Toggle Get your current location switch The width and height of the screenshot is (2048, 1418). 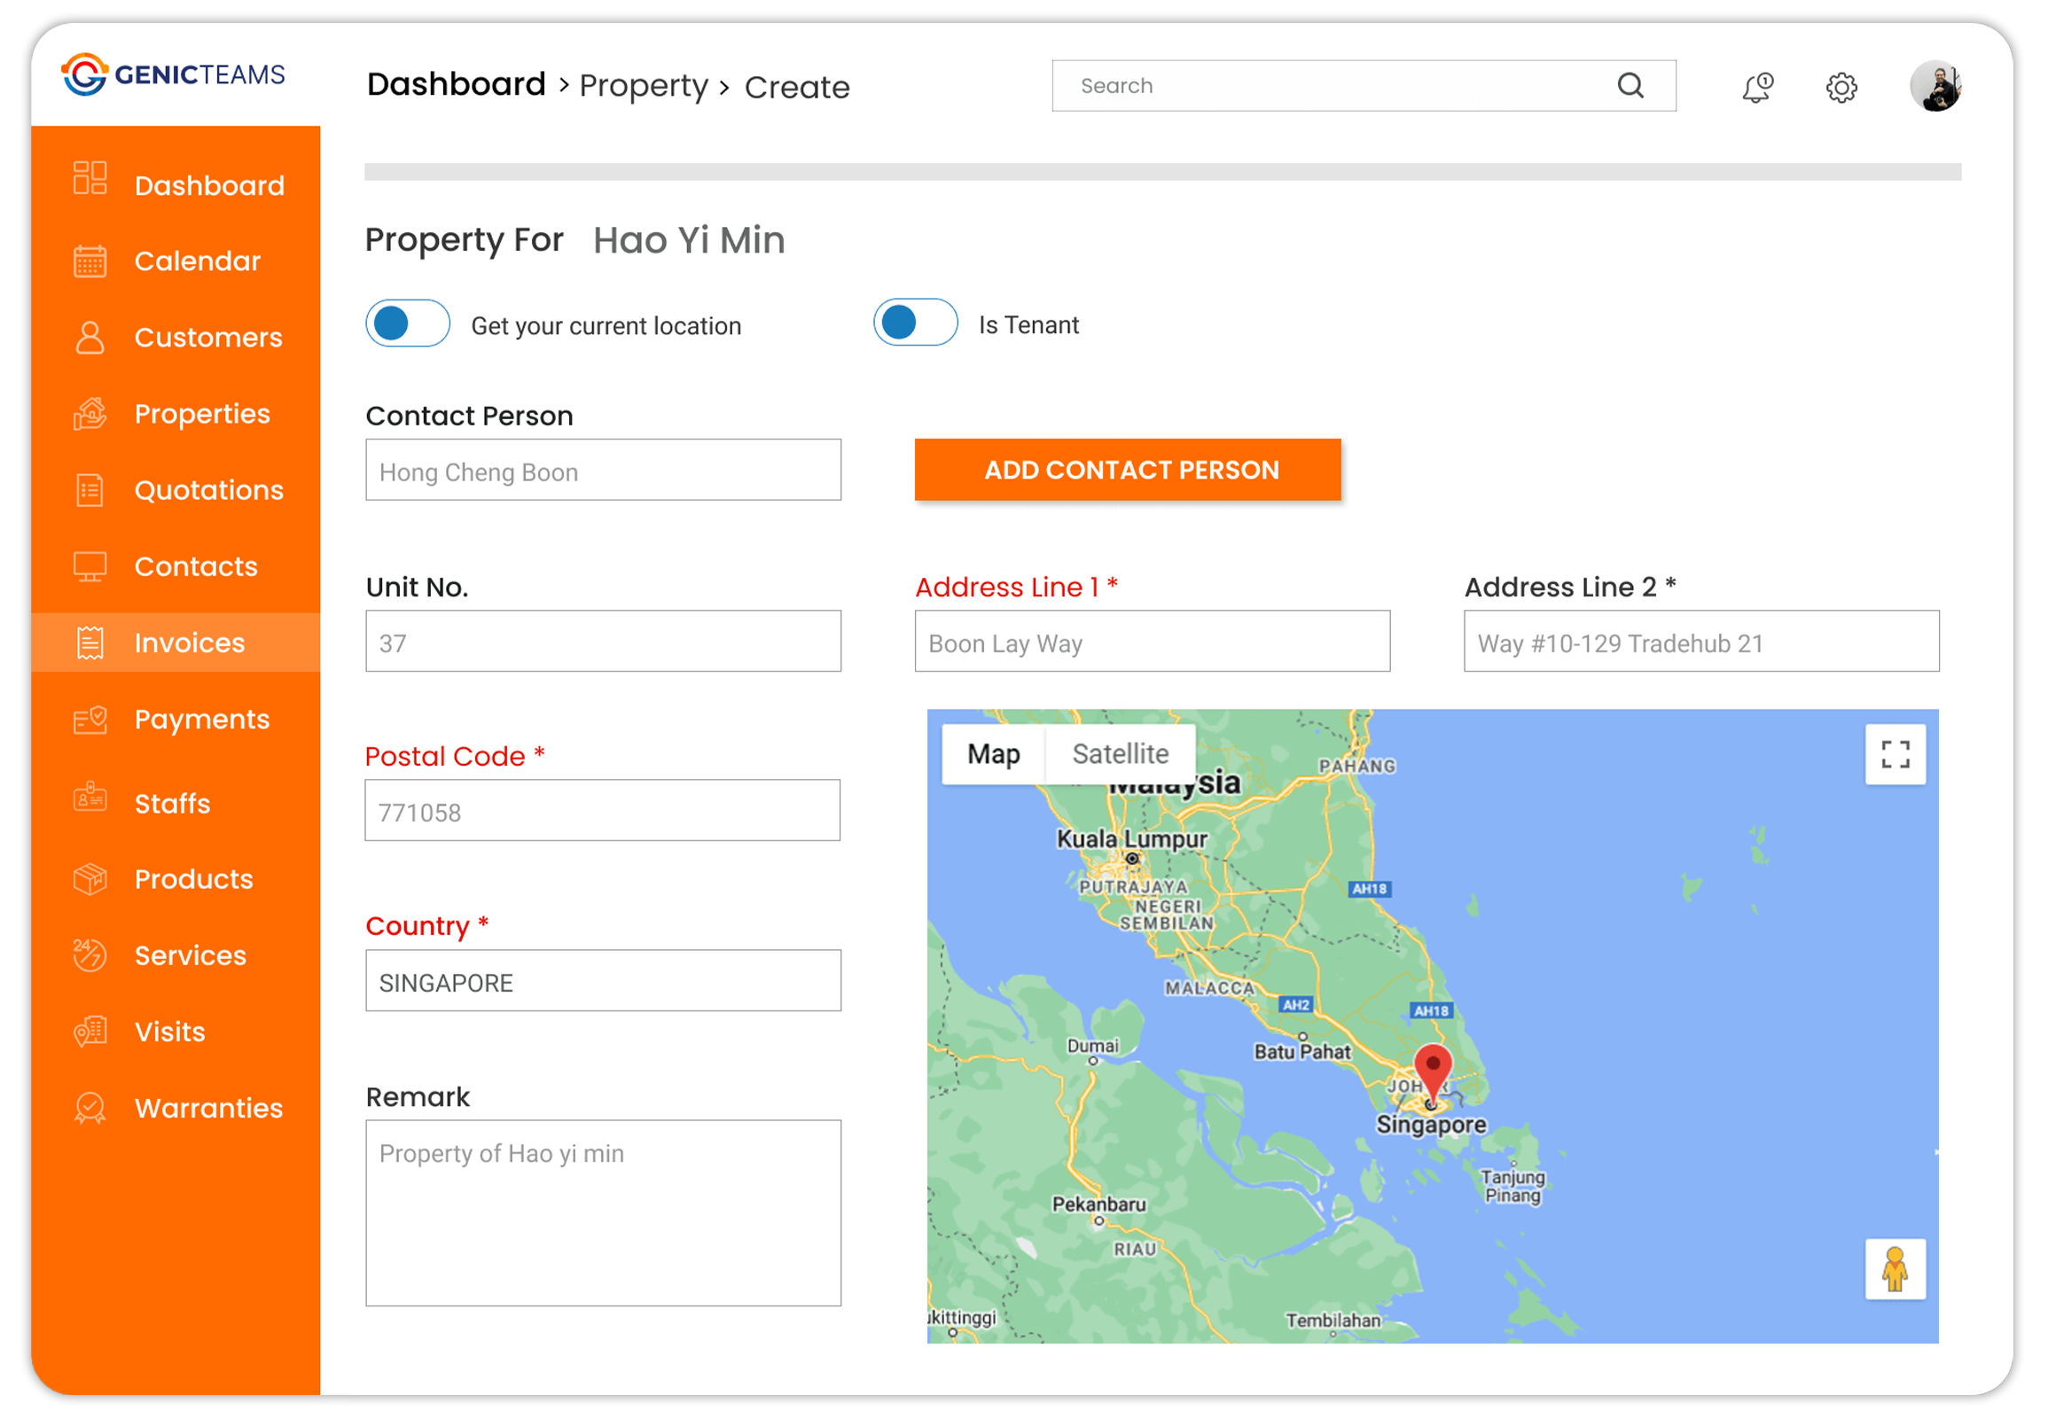pyautogui.click(x=407, y=323)
